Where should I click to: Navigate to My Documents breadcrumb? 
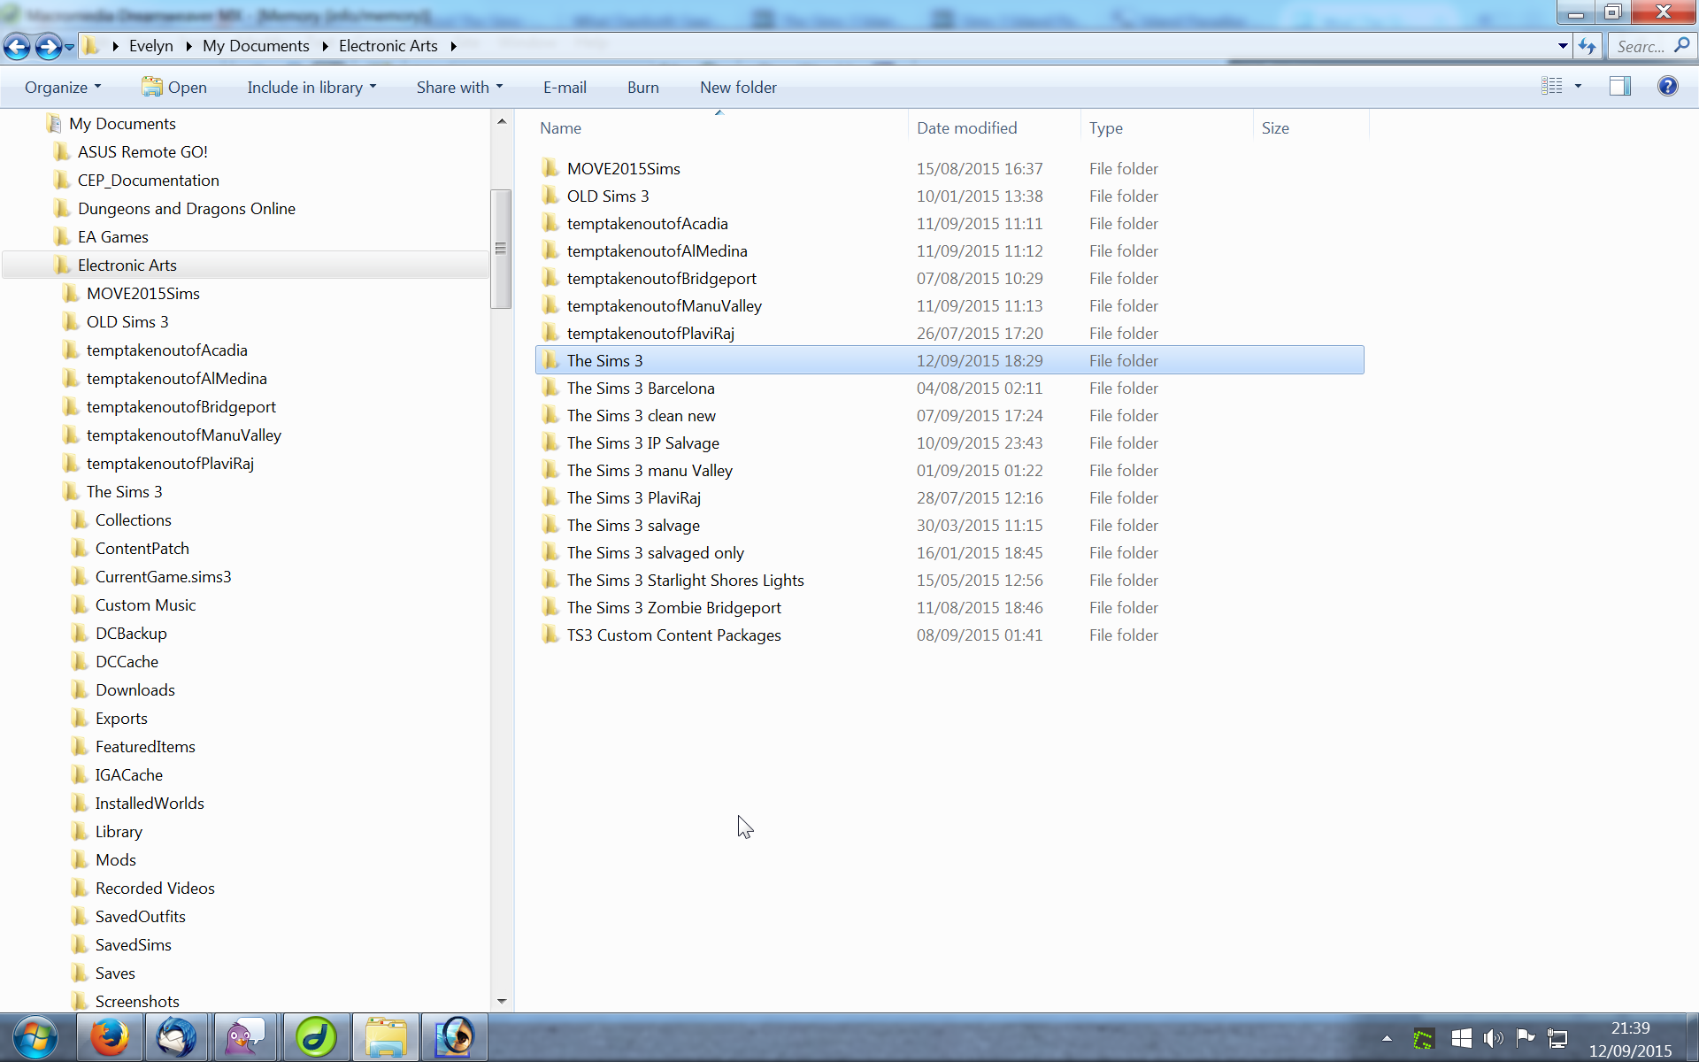[x=256, y=46]
